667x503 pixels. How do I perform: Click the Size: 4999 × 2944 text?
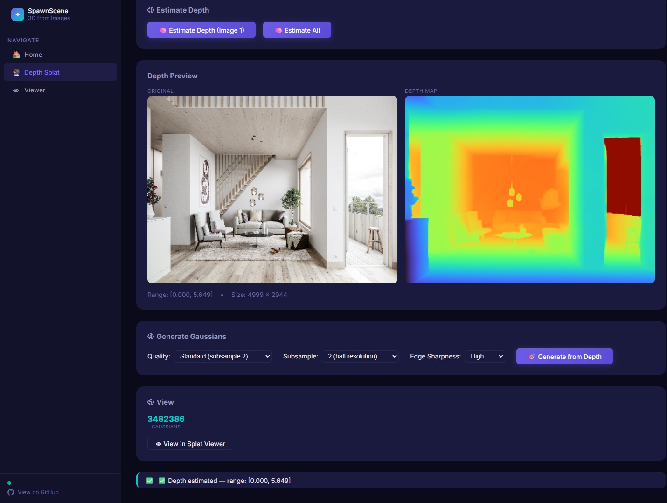[259, 295]
